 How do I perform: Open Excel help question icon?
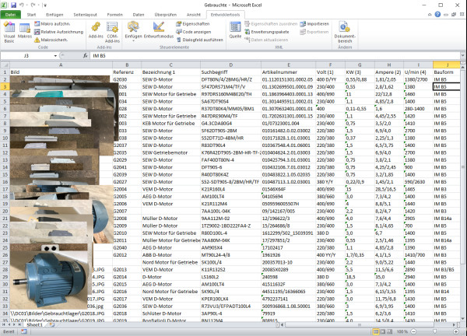click(x=437, y=14)
